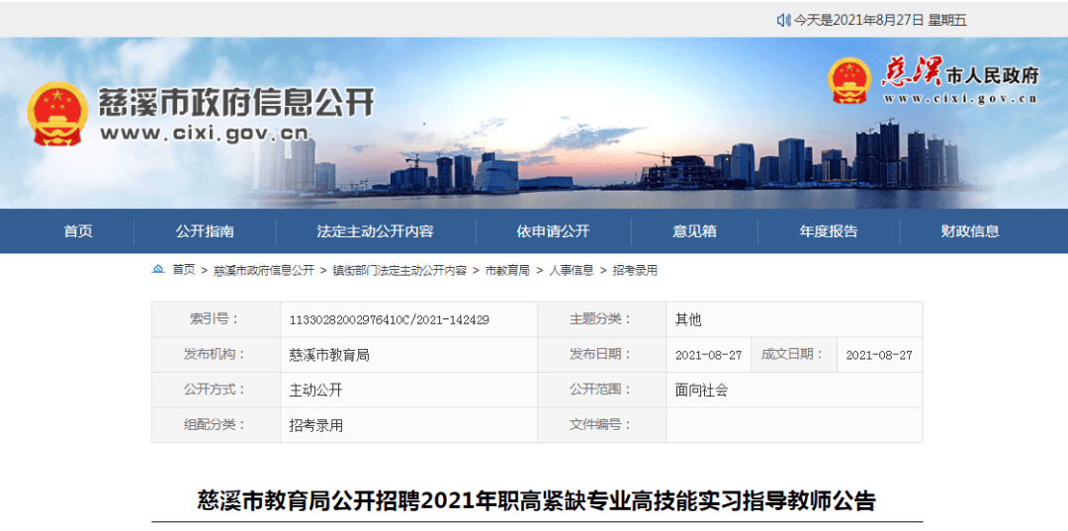Image resolution: width=1068 pixels, height=531 pixels.
Task: Click the 镇街部门法定主动公开内容 breadcrumb link
Action: click(x=400, y=270)
